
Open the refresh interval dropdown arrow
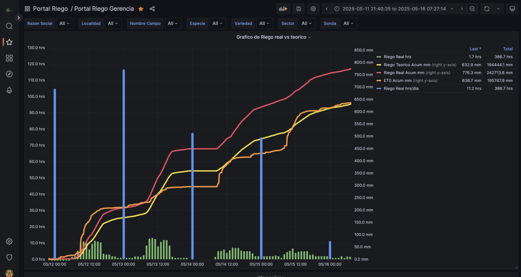click(498, 9)
